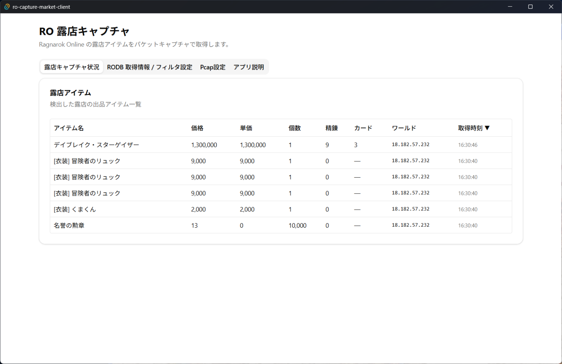The image size is (562, 364).
Task: Sort table by アイテム名 column header
Action: pos(69,128)
